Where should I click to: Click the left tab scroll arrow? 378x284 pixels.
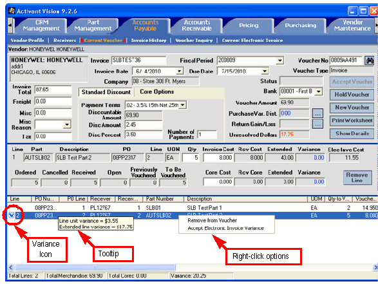click(x=10, y=25)
